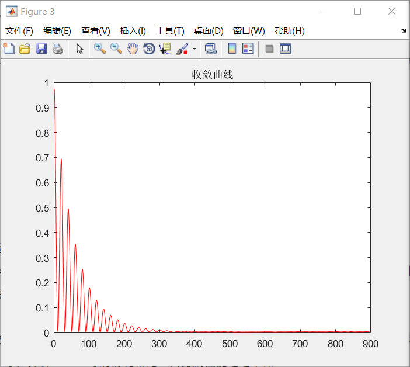Select the Edit Plot arrow tool
Image resolution: width=410 pixels, height=367 pixels.
pyautogui.click(x=79, y=49)
